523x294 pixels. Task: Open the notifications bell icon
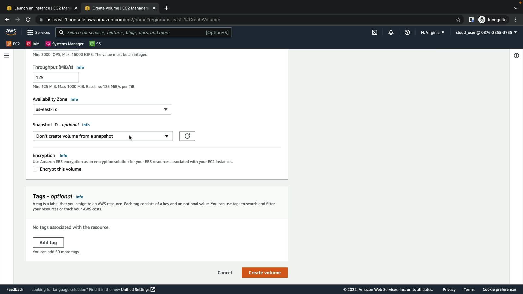(x=391, y=32)
